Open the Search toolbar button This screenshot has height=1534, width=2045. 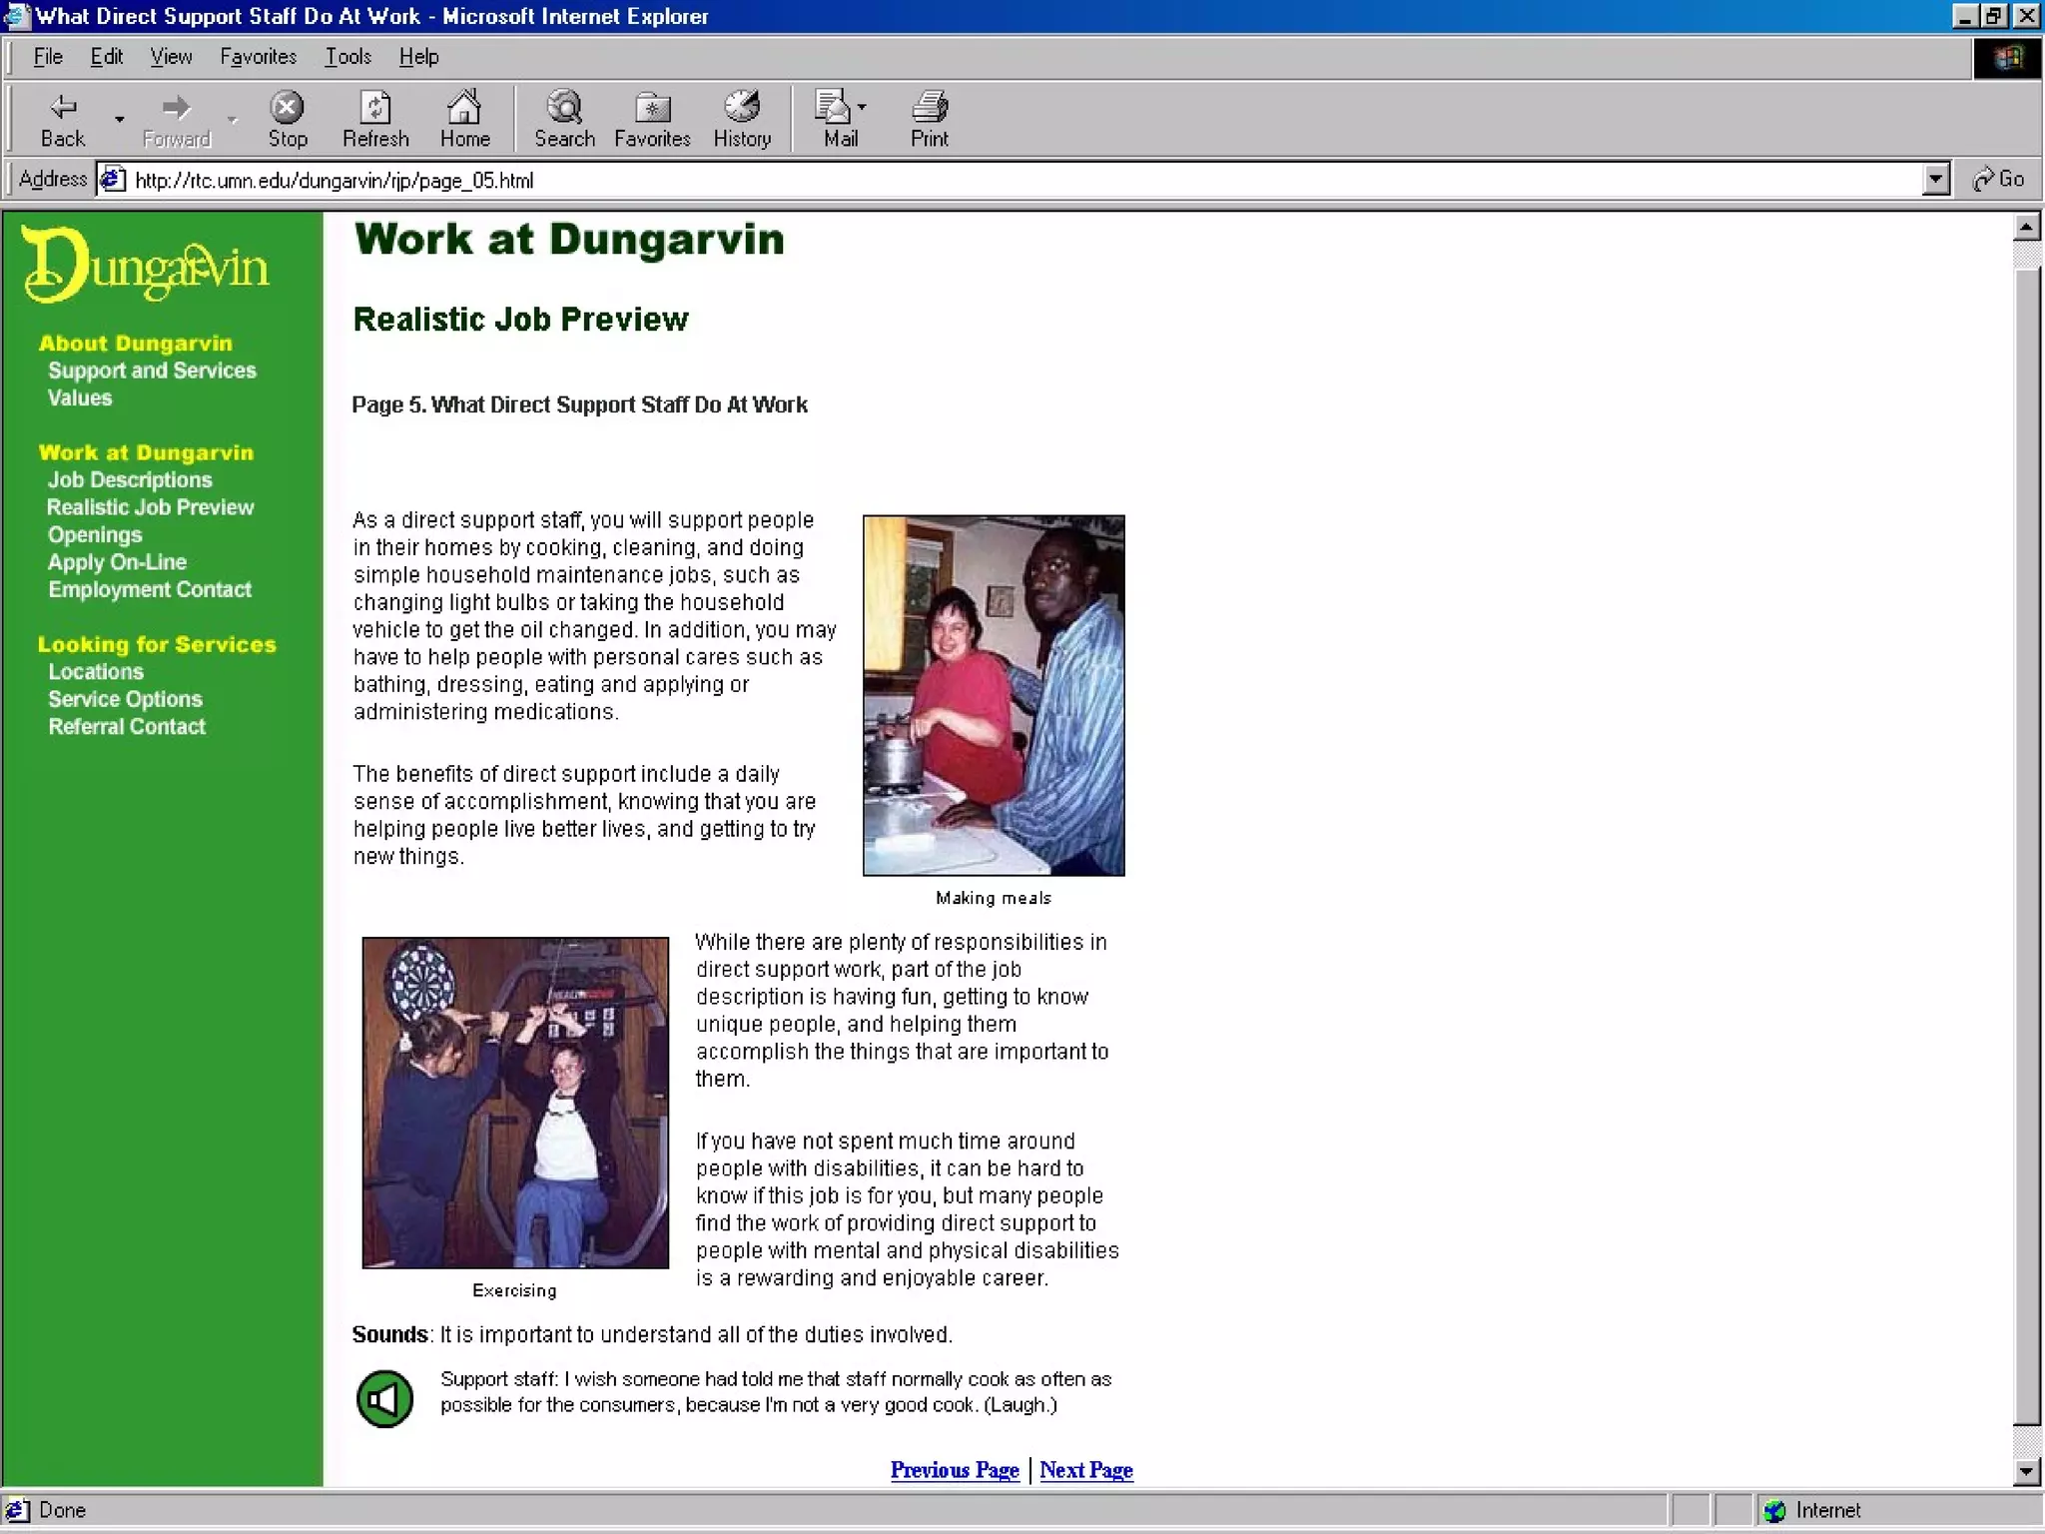point(564,120)
